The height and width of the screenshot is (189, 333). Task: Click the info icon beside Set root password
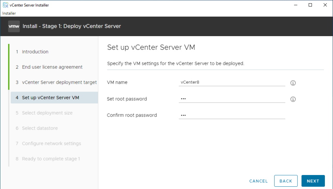(293, 99)
